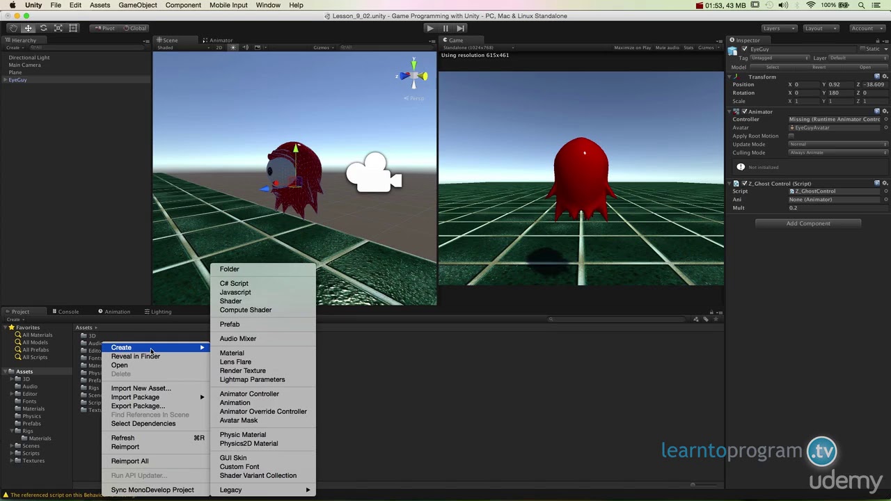Select Main Camera in Hierarchy
891x501 pixels.
(x=24, y=65)
